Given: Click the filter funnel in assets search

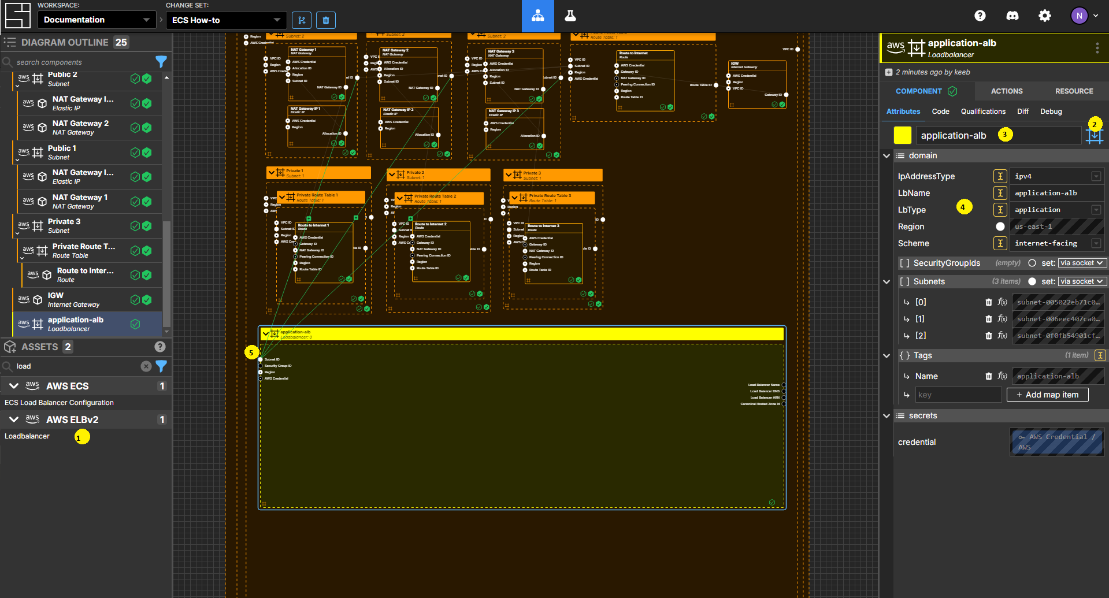Looking at the screenshot, I should tap(161, 366).
